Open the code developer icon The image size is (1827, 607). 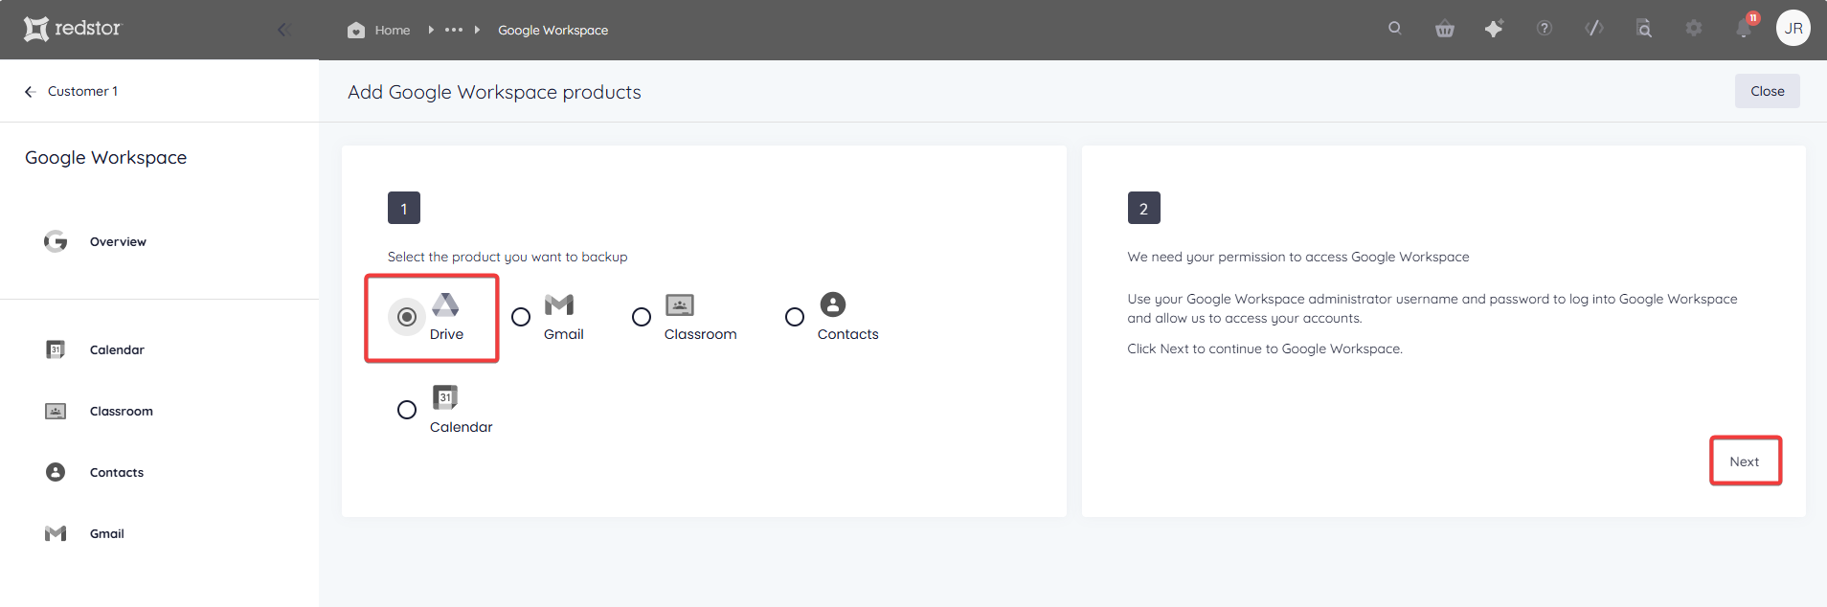click(1594, 29)
